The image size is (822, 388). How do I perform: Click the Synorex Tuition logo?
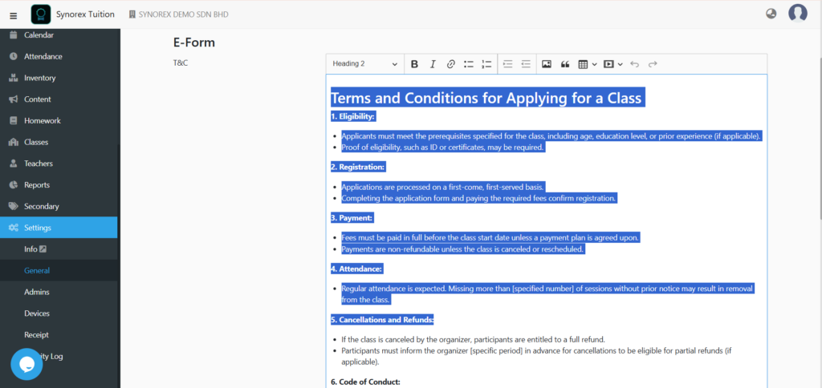[41, 14]
